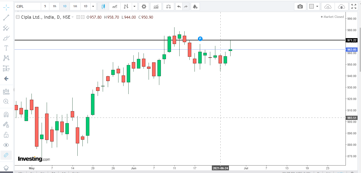Collapse the Cipla Ltd. legend box

(x=18, y=17)
